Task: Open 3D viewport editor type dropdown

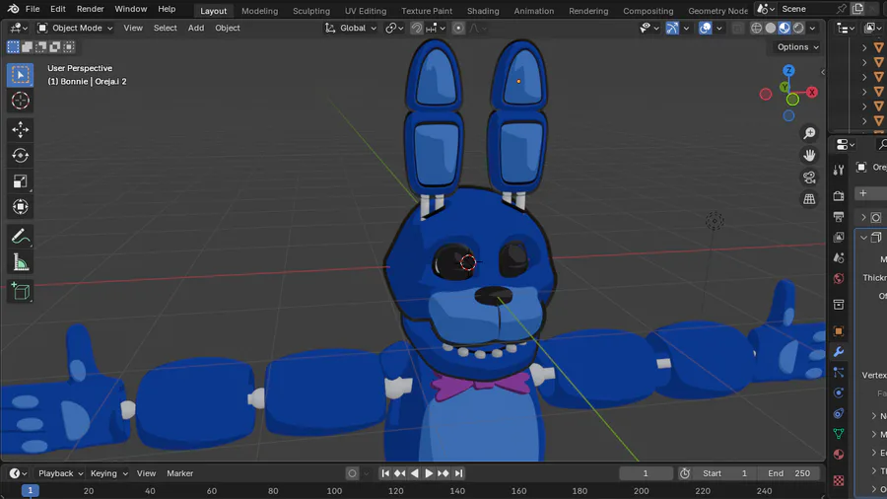Action: click(x=19, y=28)
